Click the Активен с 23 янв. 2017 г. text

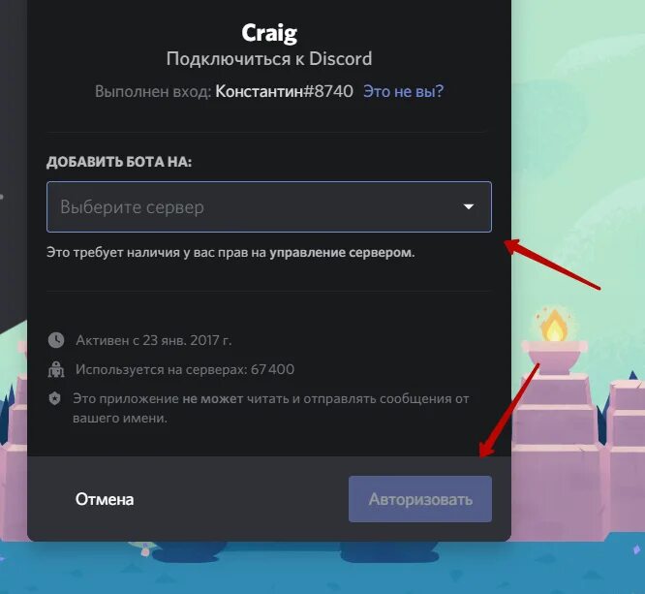coord(154,340)
